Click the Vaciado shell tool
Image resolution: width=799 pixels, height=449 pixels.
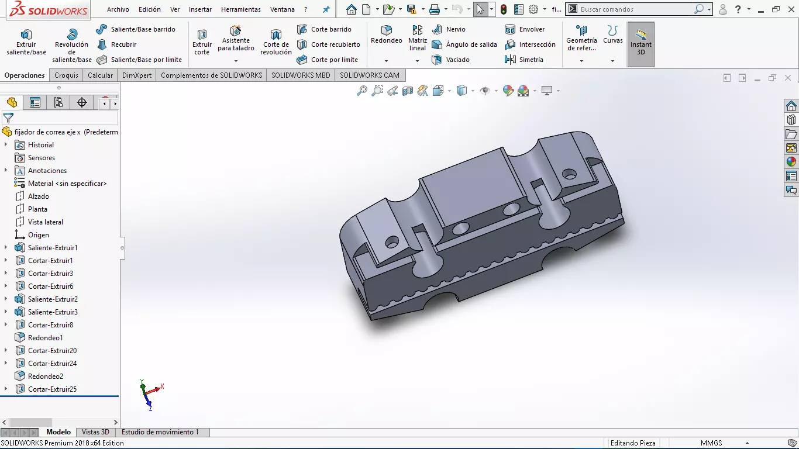point(450,60)
